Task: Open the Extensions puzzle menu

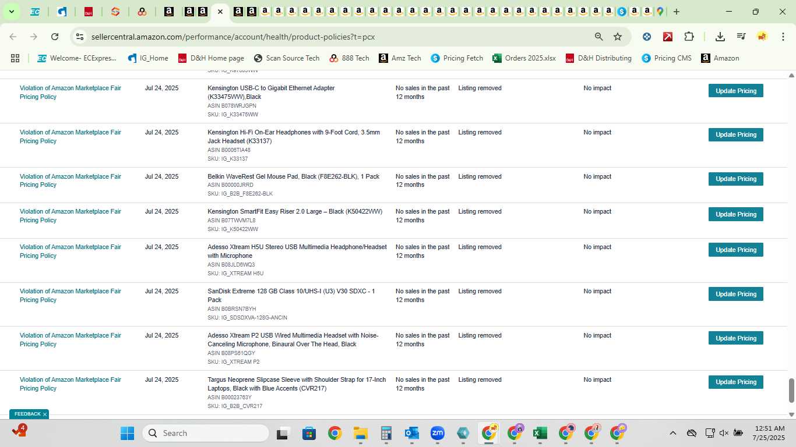Action: pos(689,37)
